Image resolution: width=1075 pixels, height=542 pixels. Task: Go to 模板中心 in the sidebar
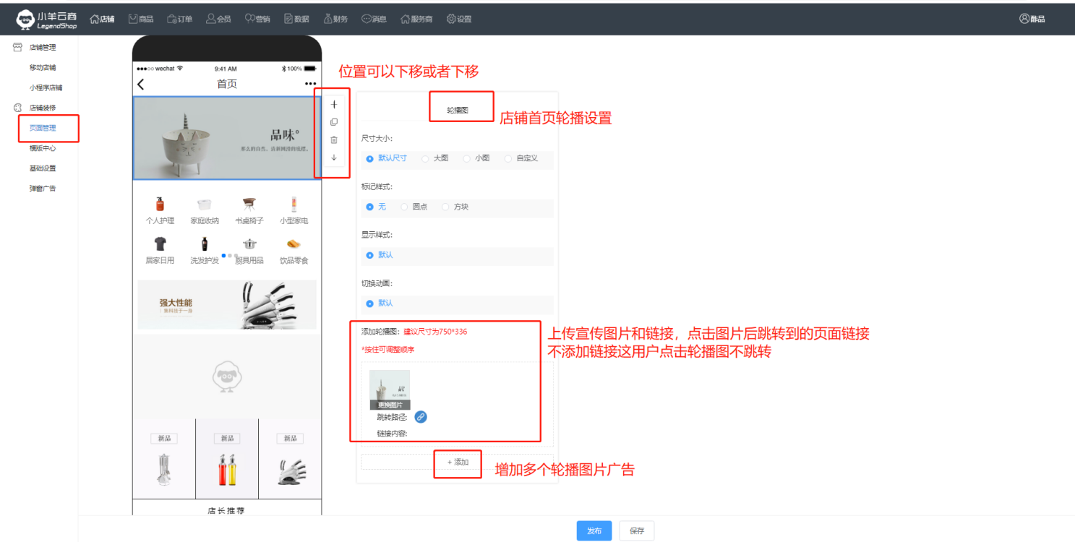(x=43, y=148)
